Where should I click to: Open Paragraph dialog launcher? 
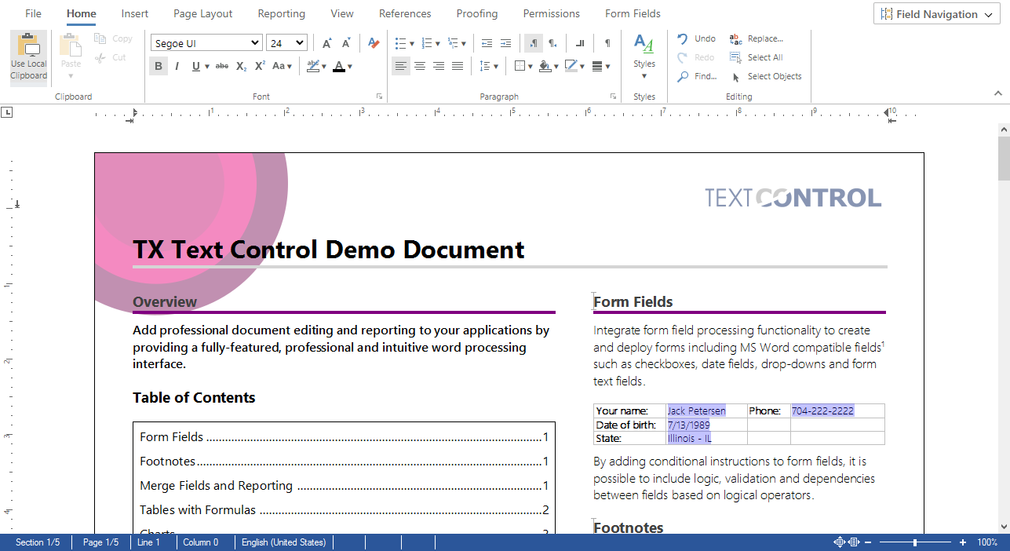tap(613, 97)
